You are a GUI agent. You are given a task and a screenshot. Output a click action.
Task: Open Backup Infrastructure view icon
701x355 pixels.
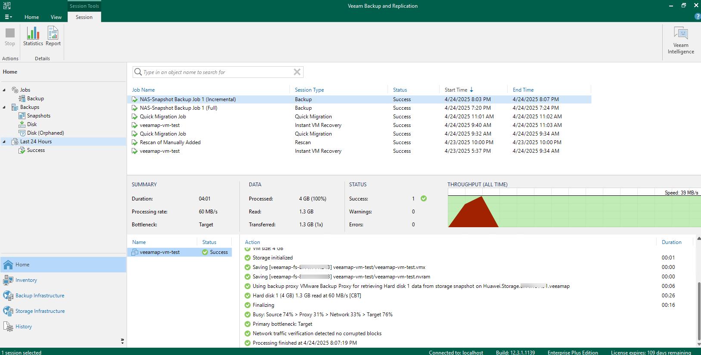(x=8, y=296)
